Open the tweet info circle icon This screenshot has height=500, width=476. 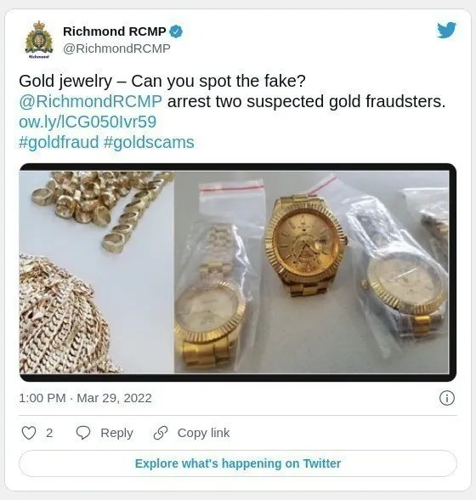tap(447, 398)
